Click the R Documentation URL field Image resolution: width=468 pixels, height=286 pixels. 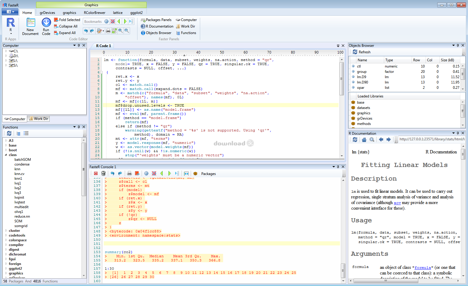pyautogui.click(x=432, y=139)
